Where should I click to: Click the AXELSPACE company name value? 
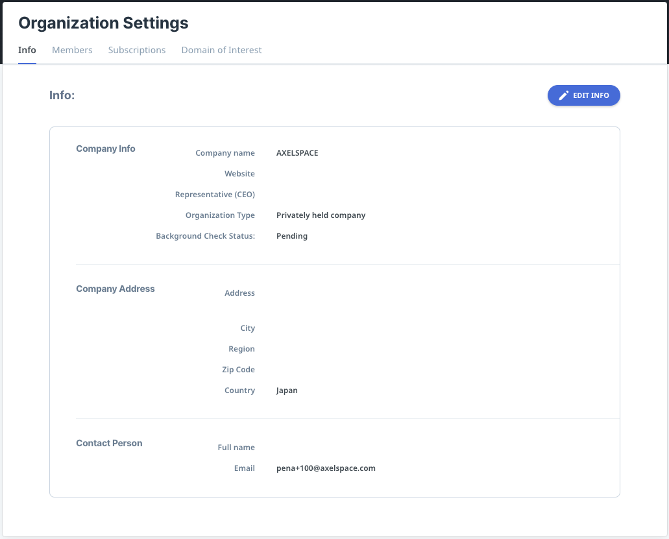[297, 153]
